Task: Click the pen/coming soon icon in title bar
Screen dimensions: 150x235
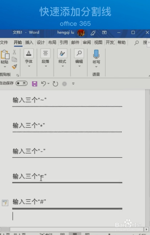Action: (x=93, y=33)
